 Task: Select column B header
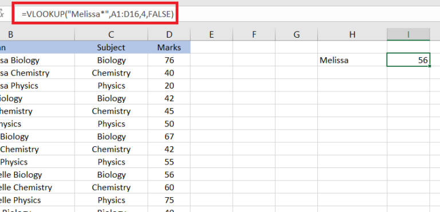click(x=11, y=34)
